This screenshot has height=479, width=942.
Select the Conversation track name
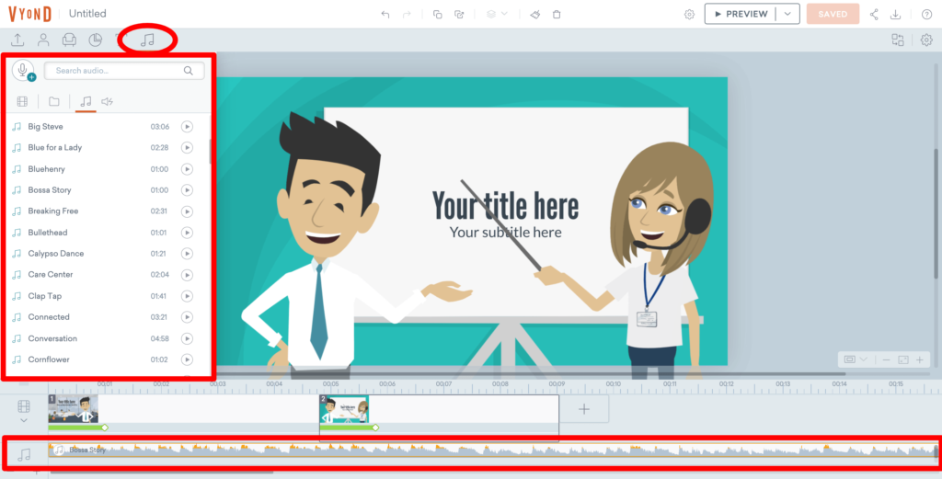52,338
